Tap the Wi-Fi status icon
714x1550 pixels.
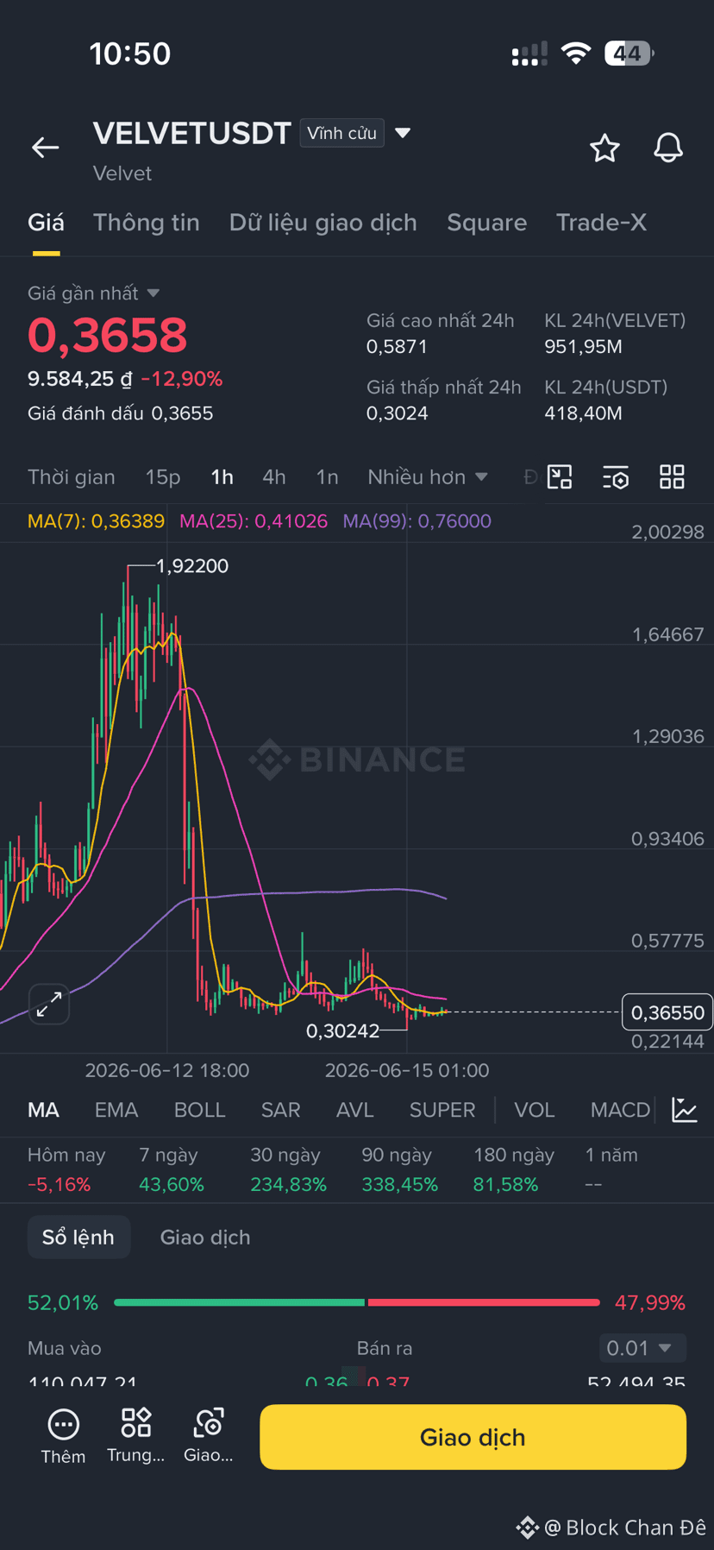575,54
